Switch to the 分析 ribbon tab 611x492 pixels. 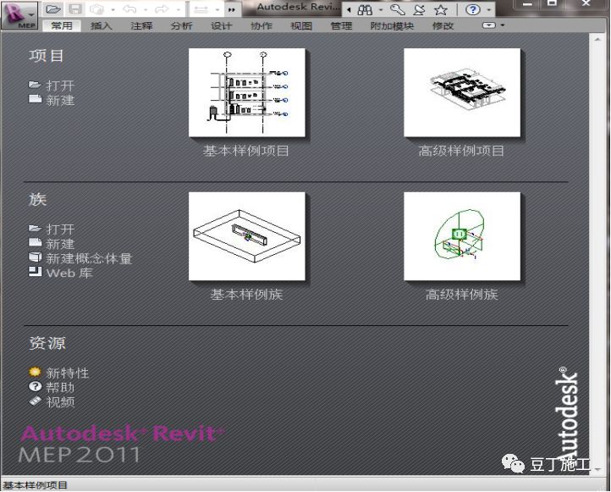(x=182, y=25)
